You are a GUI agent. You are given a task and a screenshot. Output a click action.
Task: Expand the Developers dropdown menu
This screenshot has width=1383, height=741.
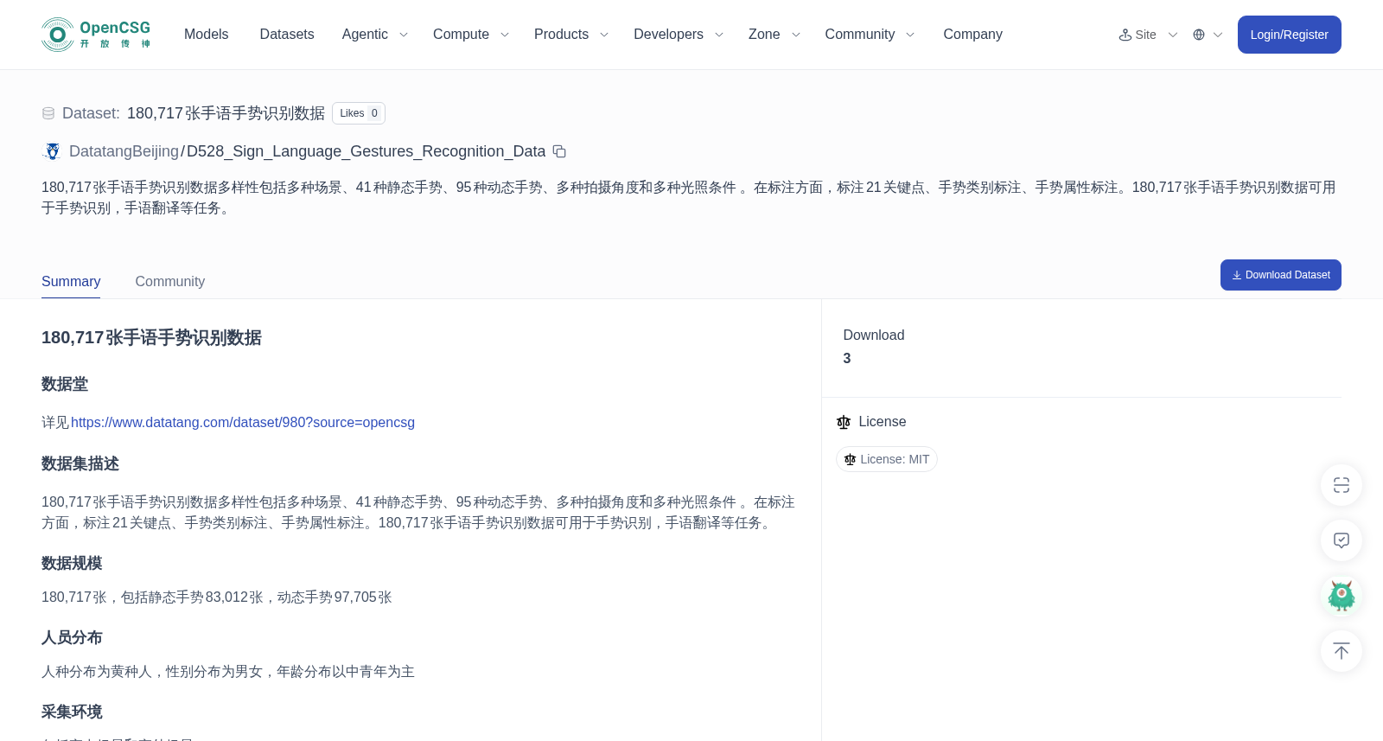(x=679, y=35)
